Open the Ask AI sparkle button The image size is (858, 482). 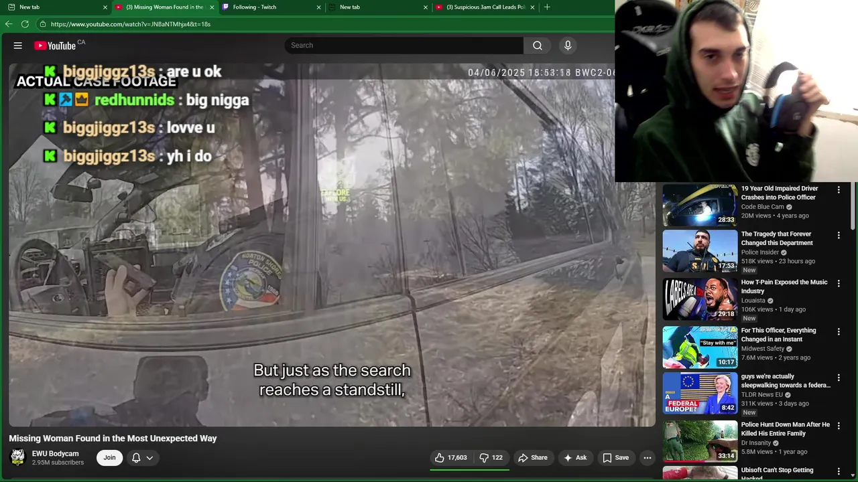coord(575,458)
